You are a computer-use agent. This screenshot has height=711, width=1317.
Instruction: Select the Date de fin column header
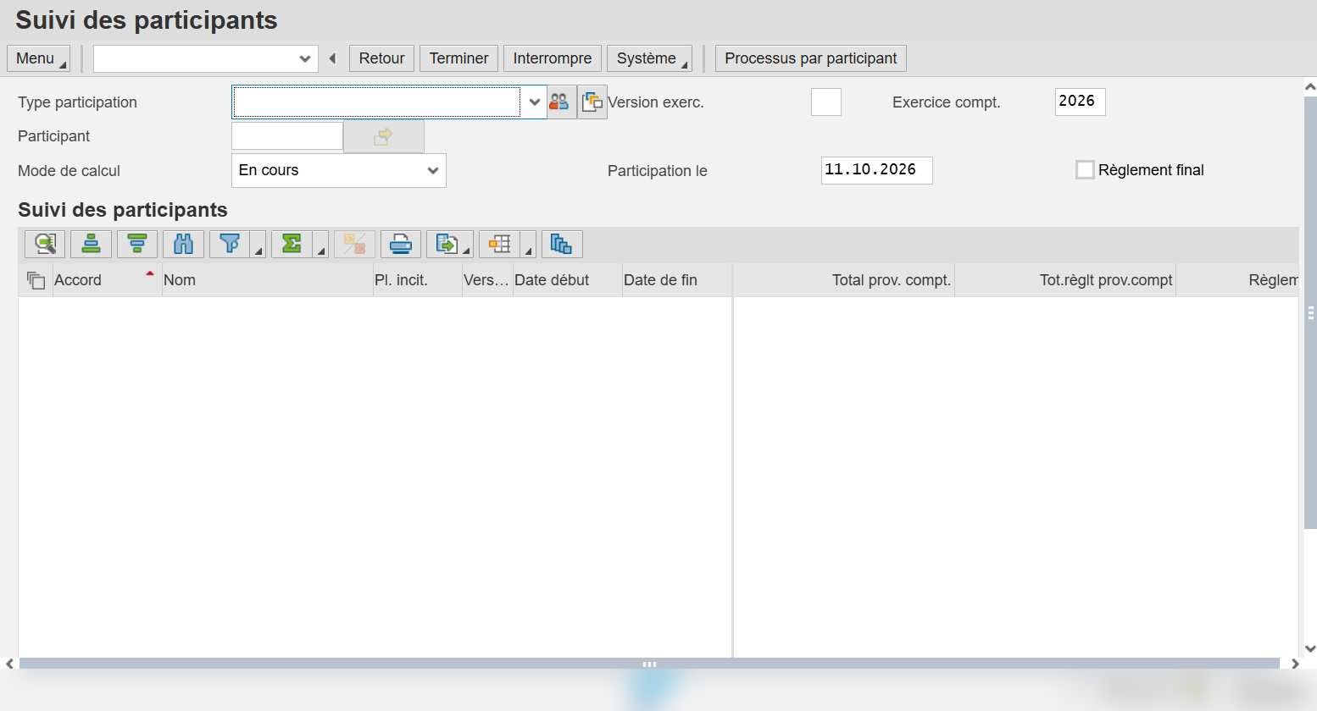point(676,280)
